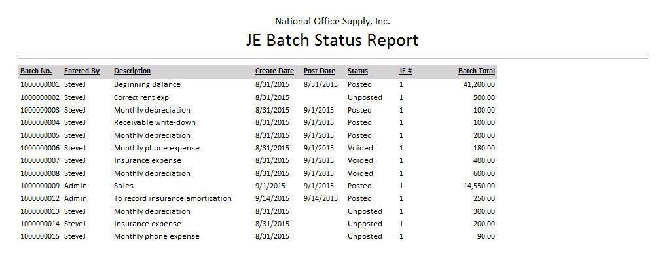Click the Post Date column header
Image resolution: width=658 pixels, height=280 pixels.
pyautogui.click(x=320, y=71)
